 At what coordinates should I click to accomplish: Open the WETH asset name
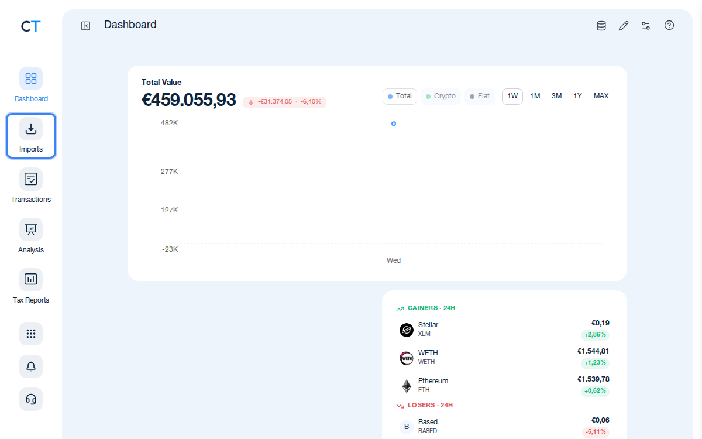428,353
